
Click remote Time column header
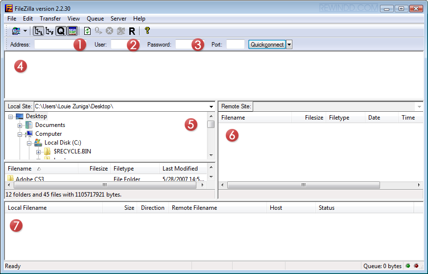(410, 118)
